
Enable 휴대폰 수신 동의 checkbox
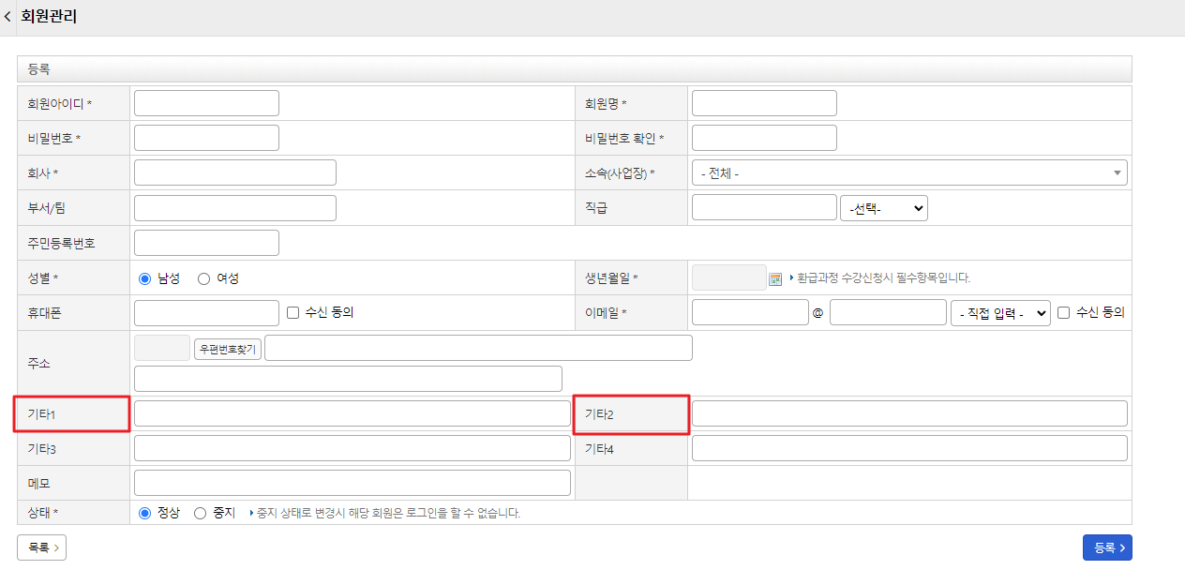[x=293, y=313]
